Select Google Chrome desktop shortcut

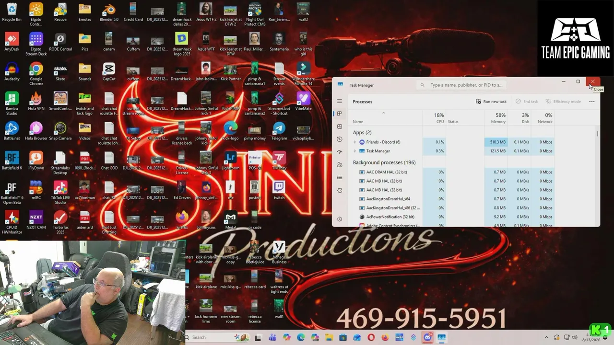point(36,74)
